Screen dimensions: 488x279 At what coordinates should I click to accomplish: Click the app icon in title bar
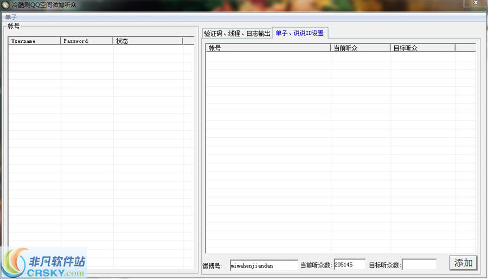click(5, 5)
